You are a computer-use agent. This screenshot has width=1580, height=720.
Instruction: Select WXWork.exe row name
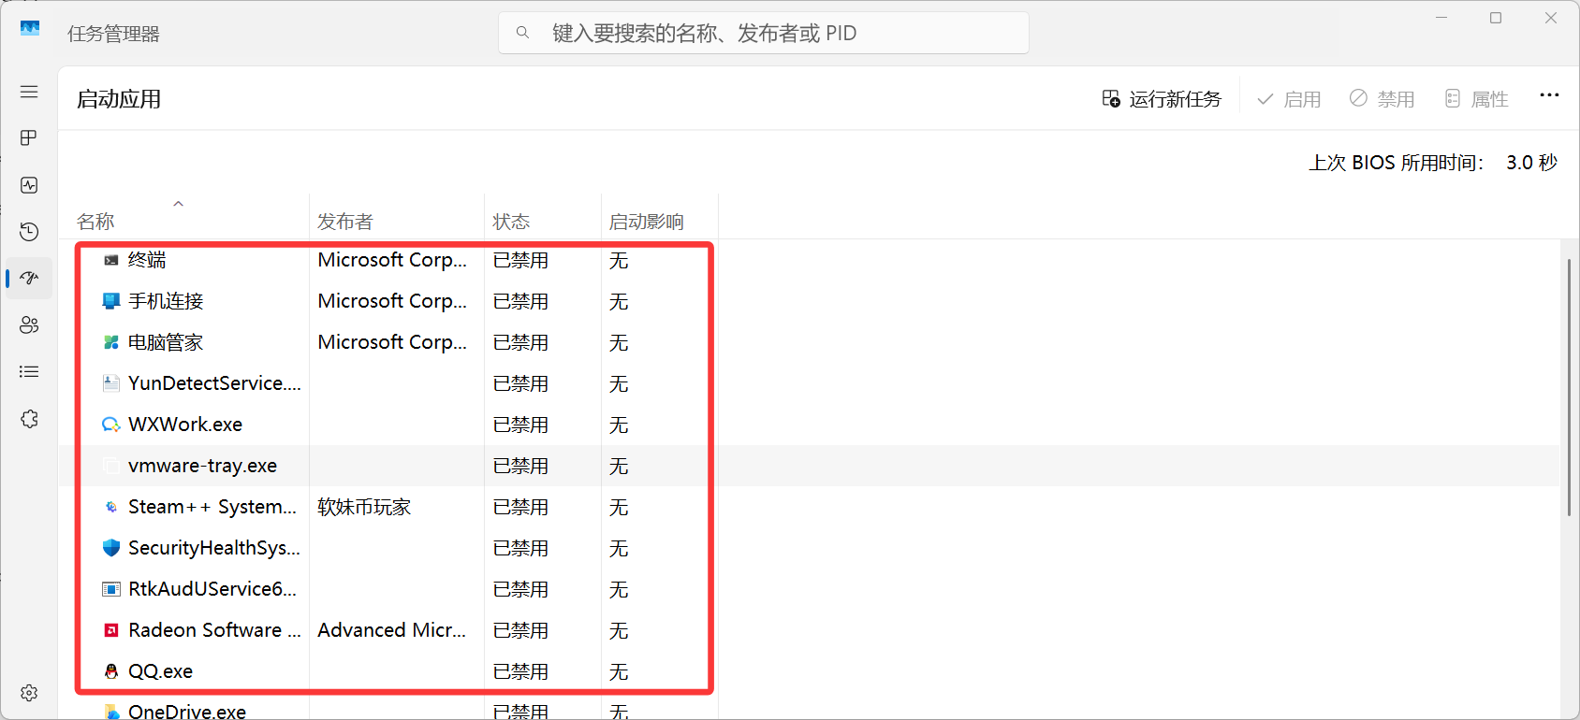(x=185, y=425)
